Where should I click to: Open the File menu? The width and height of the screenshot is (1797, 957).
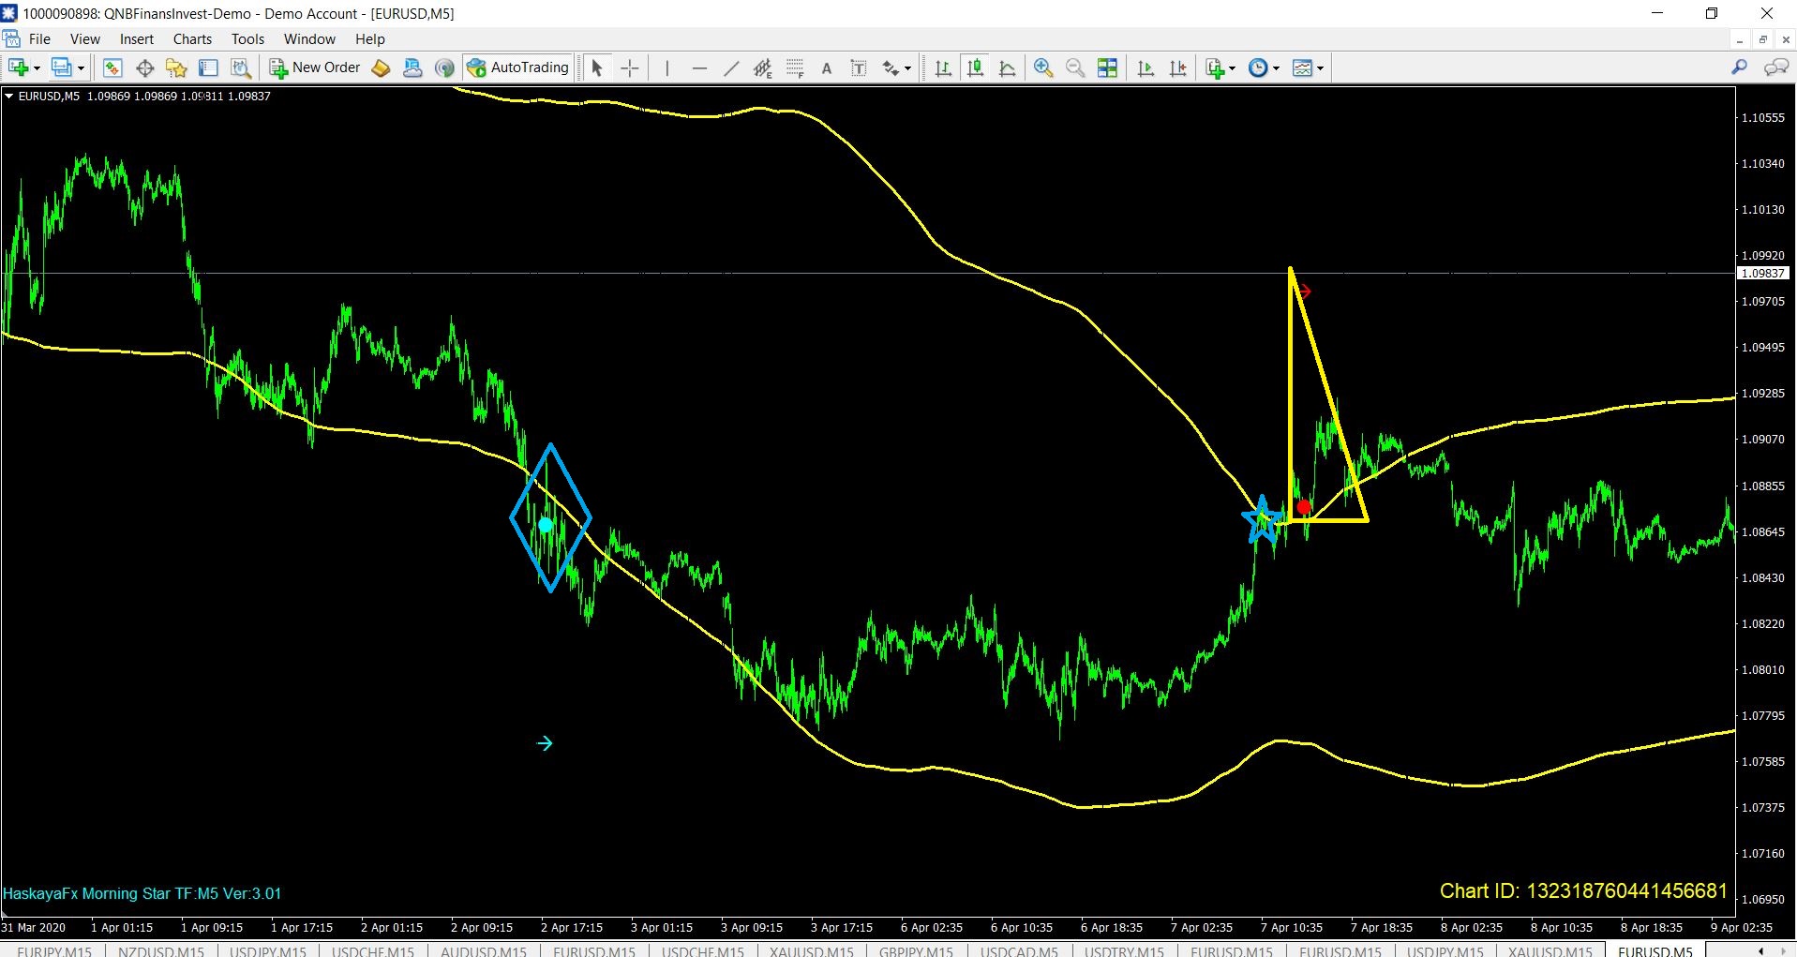coord(39,38)
